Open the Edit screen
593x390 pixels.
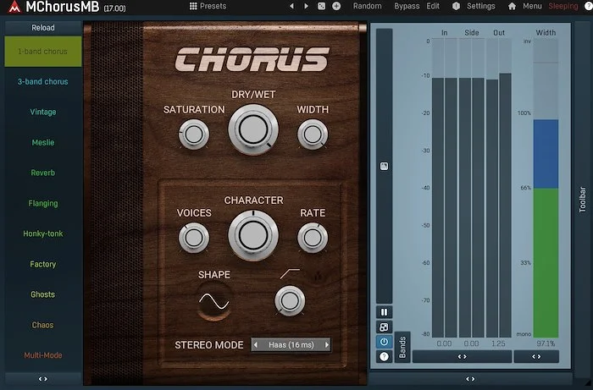tap(433, 6)
